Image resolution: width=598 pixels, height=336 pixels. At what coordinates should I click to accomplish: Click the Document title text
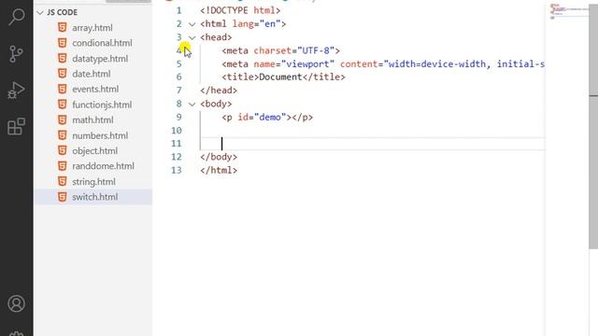[280, 77]
